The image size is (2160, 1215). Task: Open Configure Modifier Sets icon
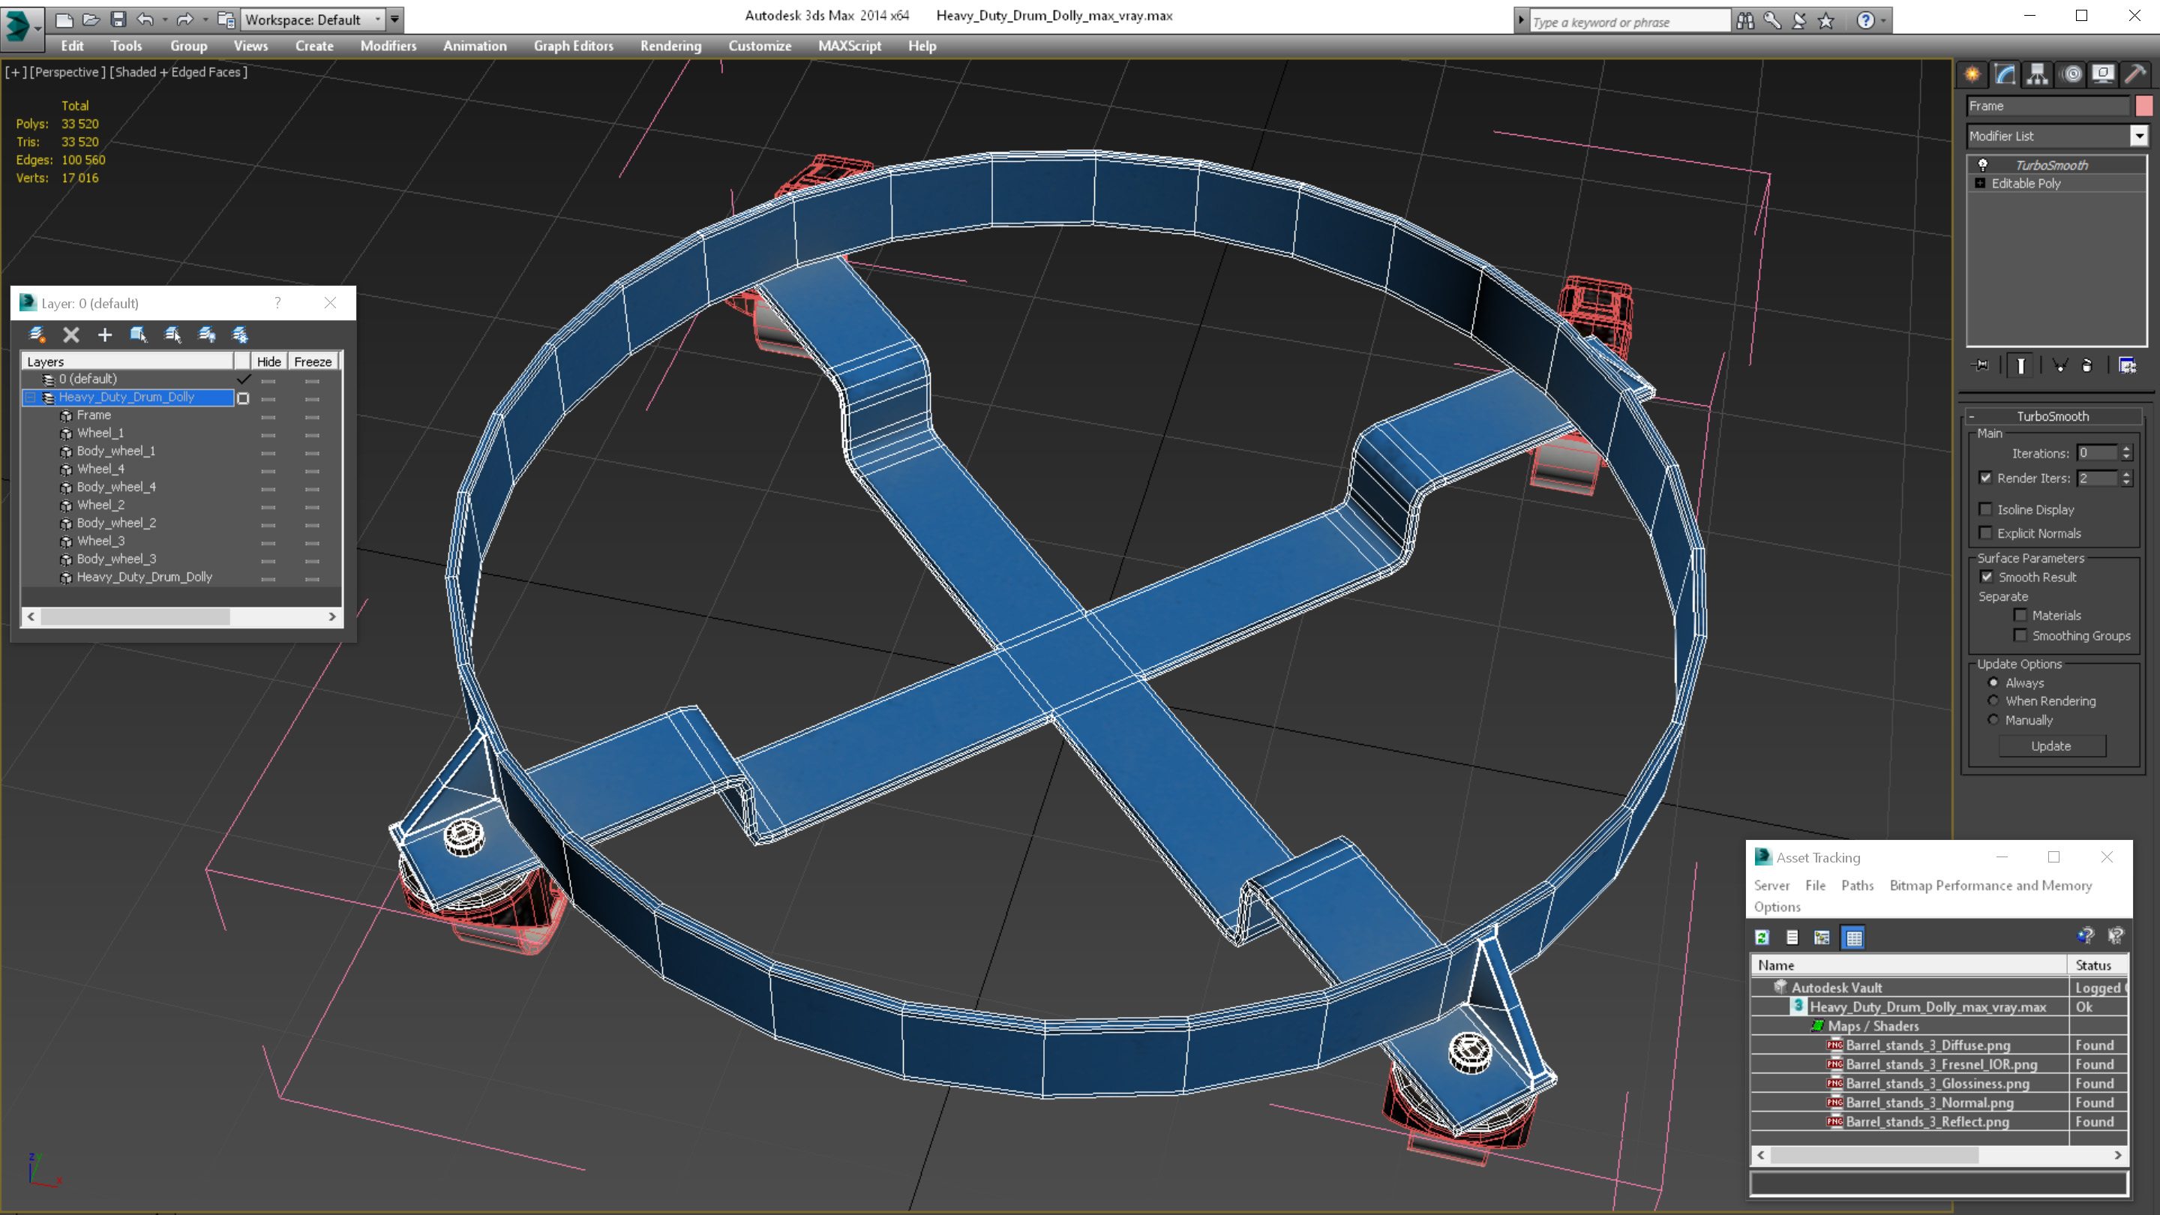click(2127, 364)
